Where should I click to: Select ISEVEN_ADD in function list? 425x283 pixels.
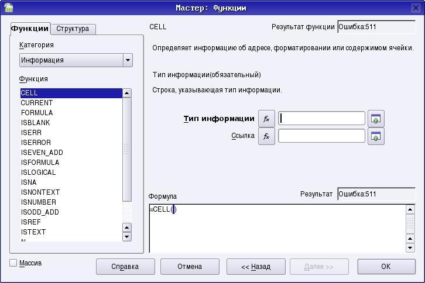tap(71, 153)
